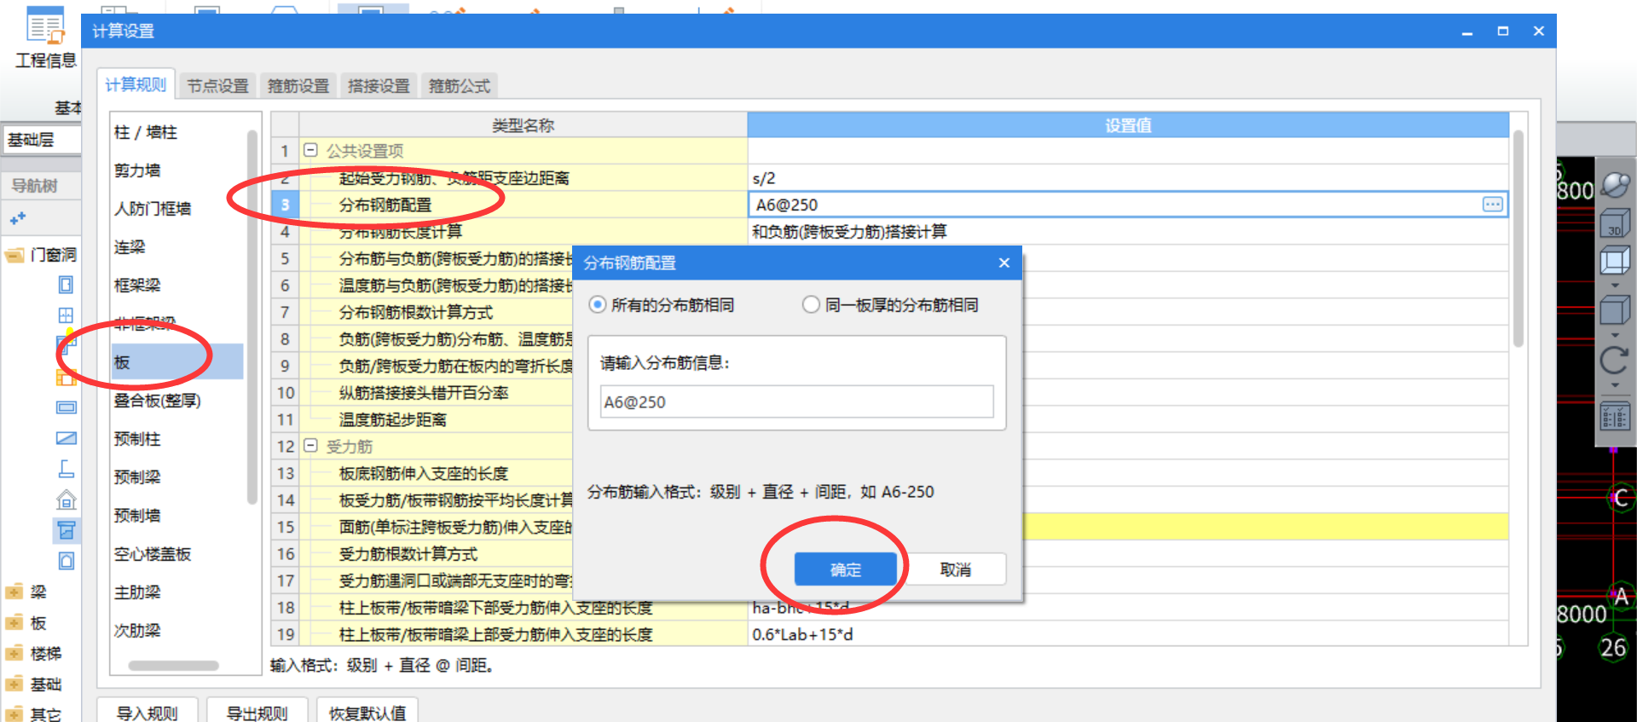The height and width of the screenshot is (722, 1637).
Task: Select the strip window rectangle icon
Action: [x=66, y=407]
